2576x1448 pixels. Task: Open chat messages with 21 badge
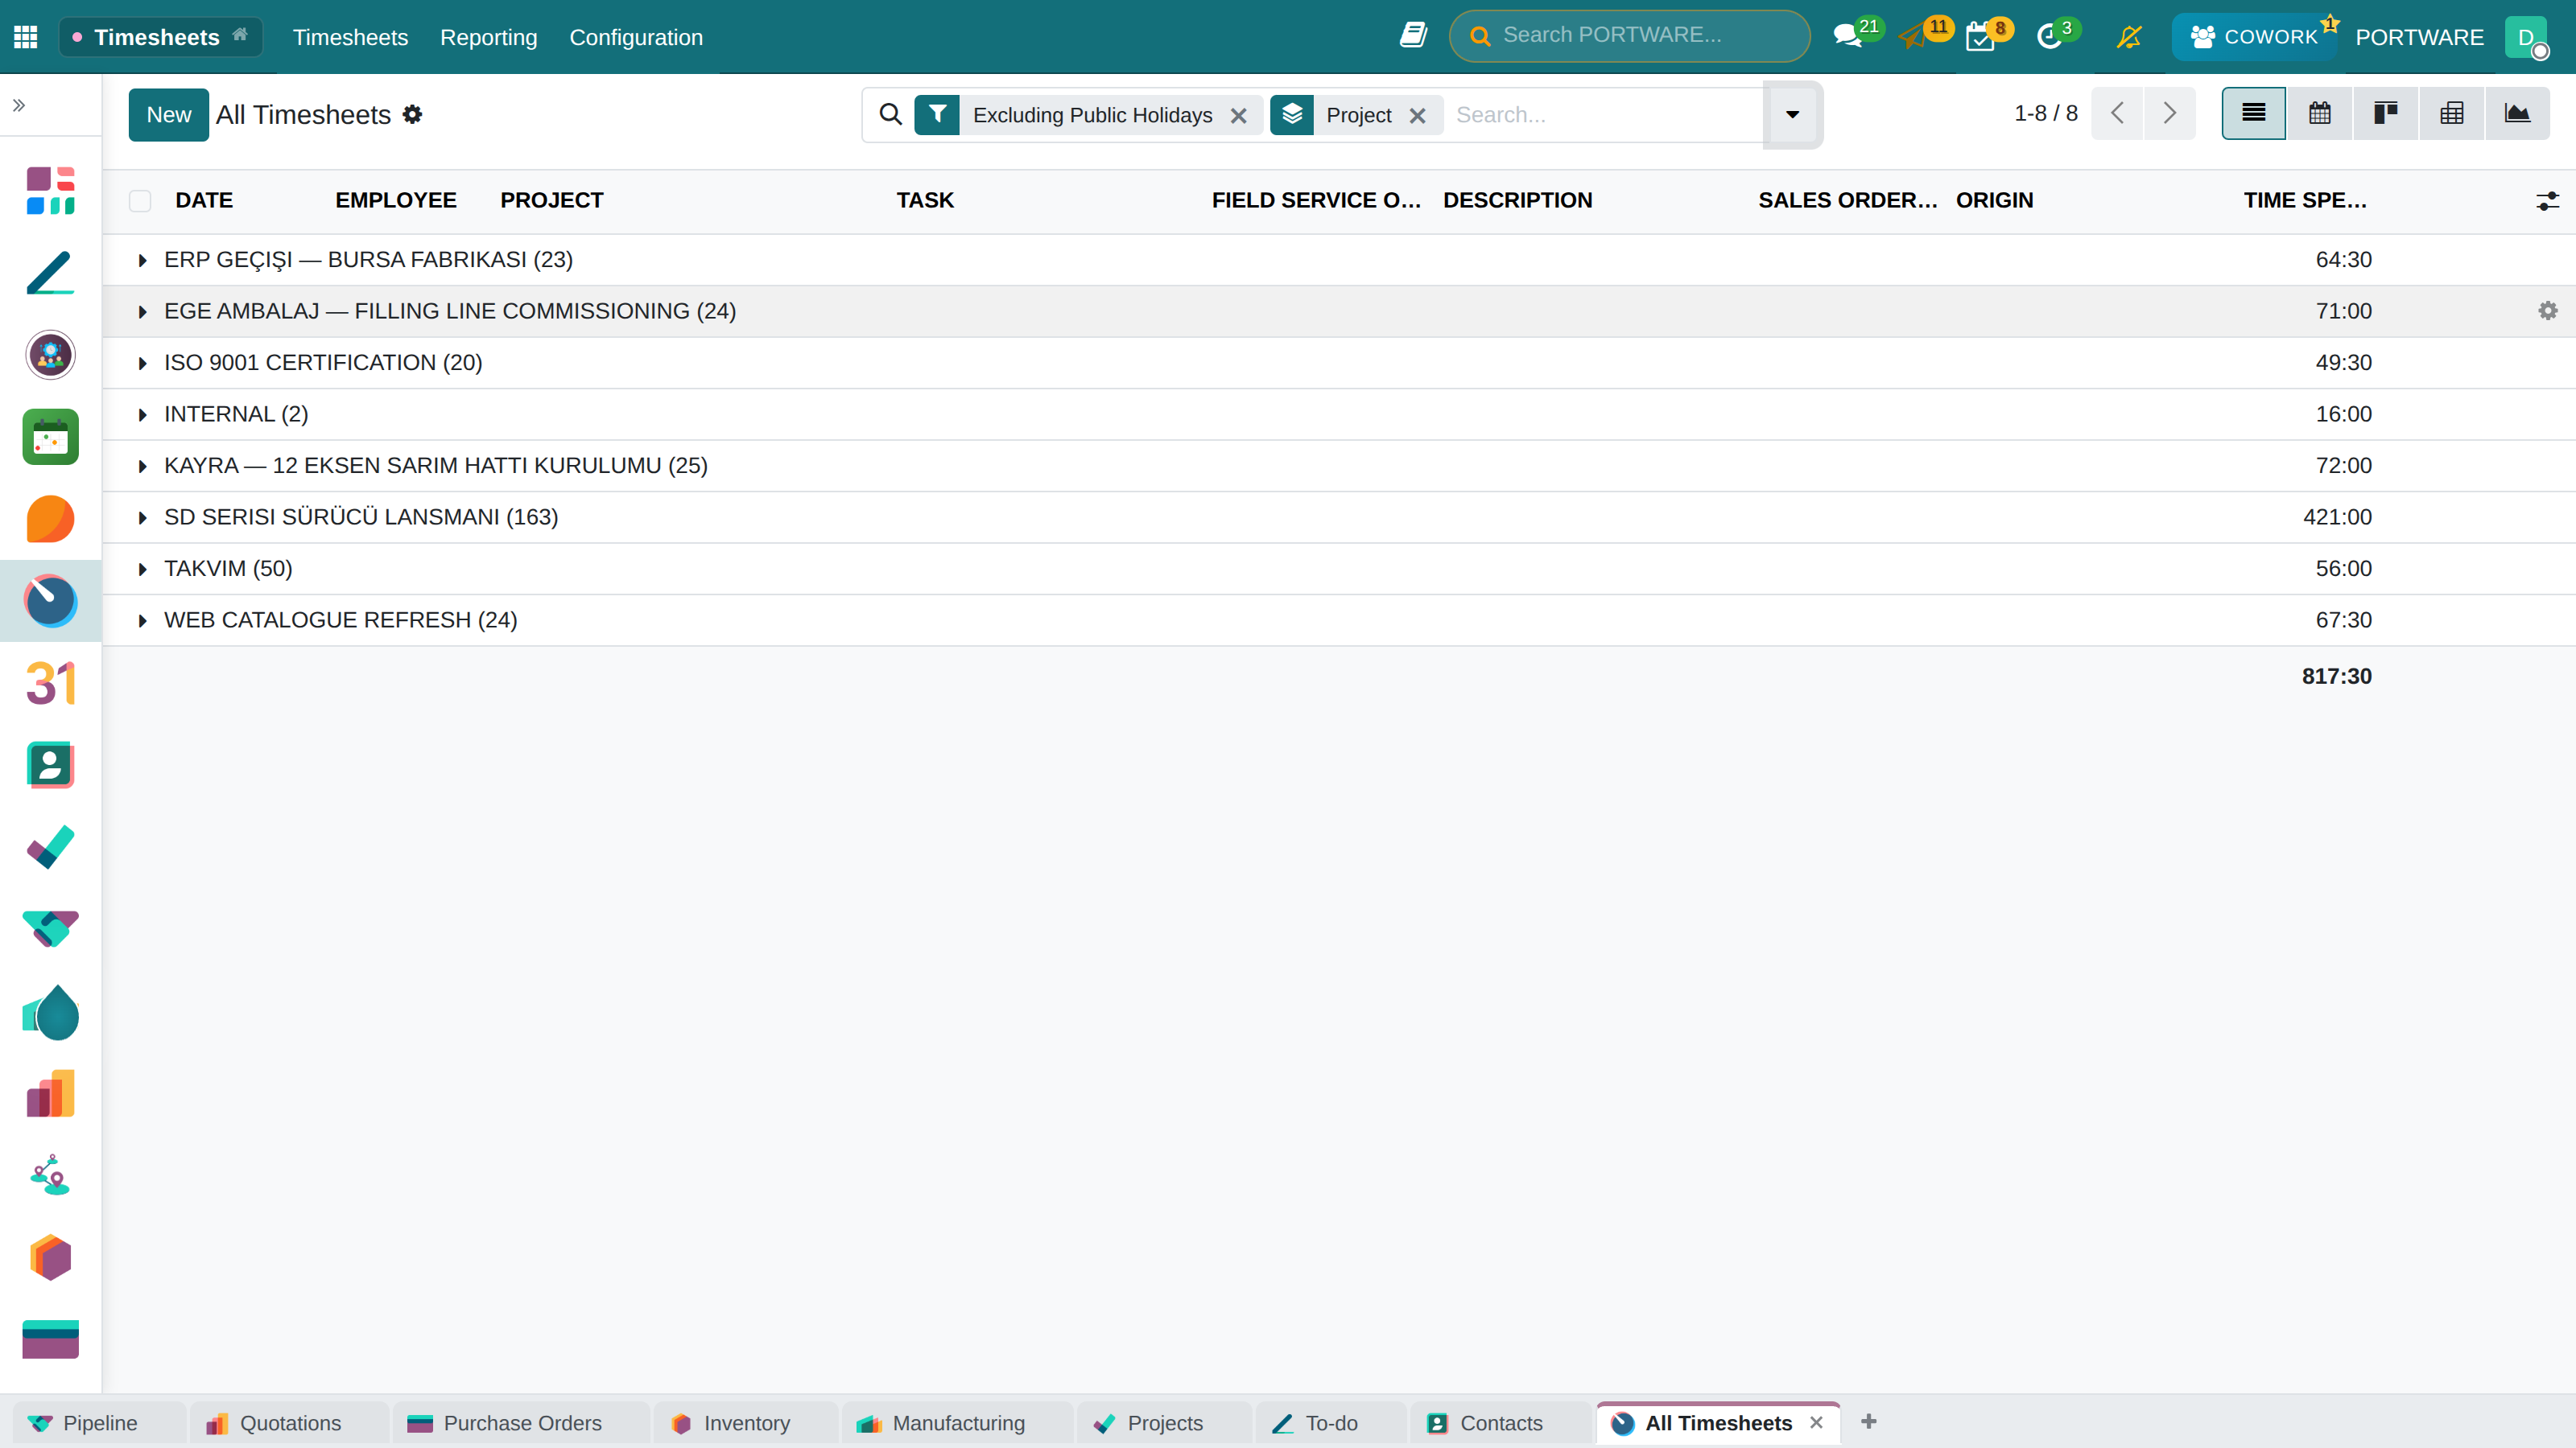1849,36
